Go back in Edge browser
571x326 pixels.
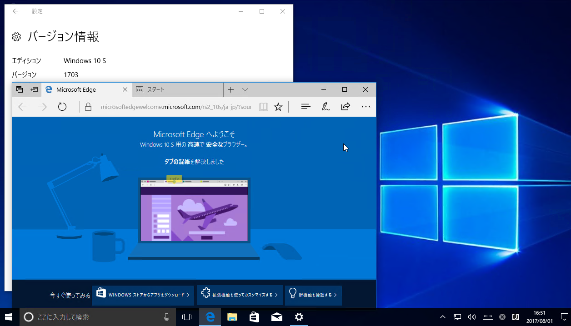coord(22,107)
